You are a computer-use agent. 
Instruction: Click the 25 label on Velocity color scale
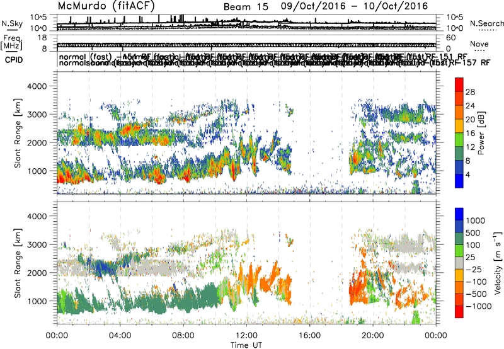pos(471,258)
